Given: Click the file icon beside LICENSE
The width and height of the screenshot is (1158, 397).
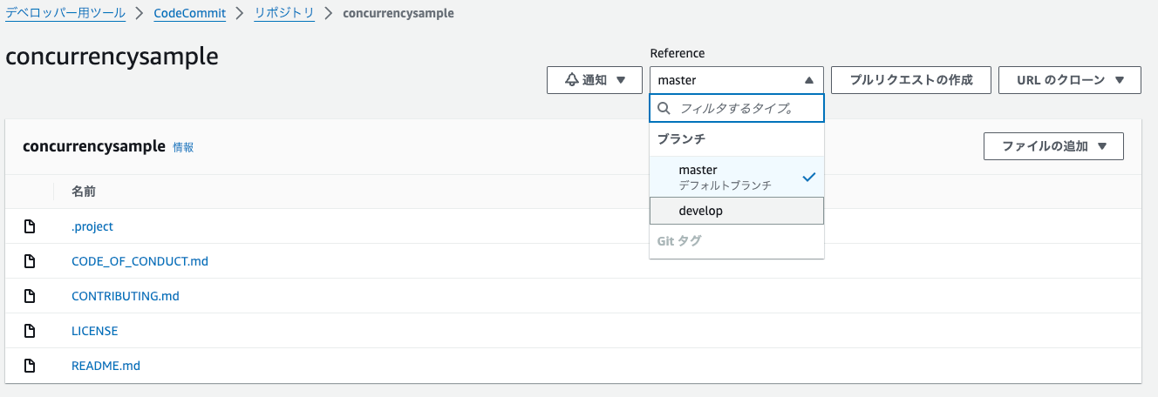Looking at the screenshot, I should [x=30, y=331].
